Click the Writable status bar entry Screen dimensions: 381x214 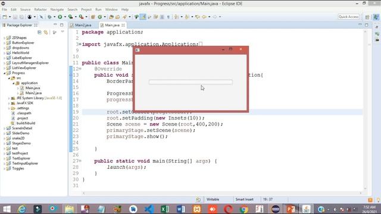click(x=213, y=200)
